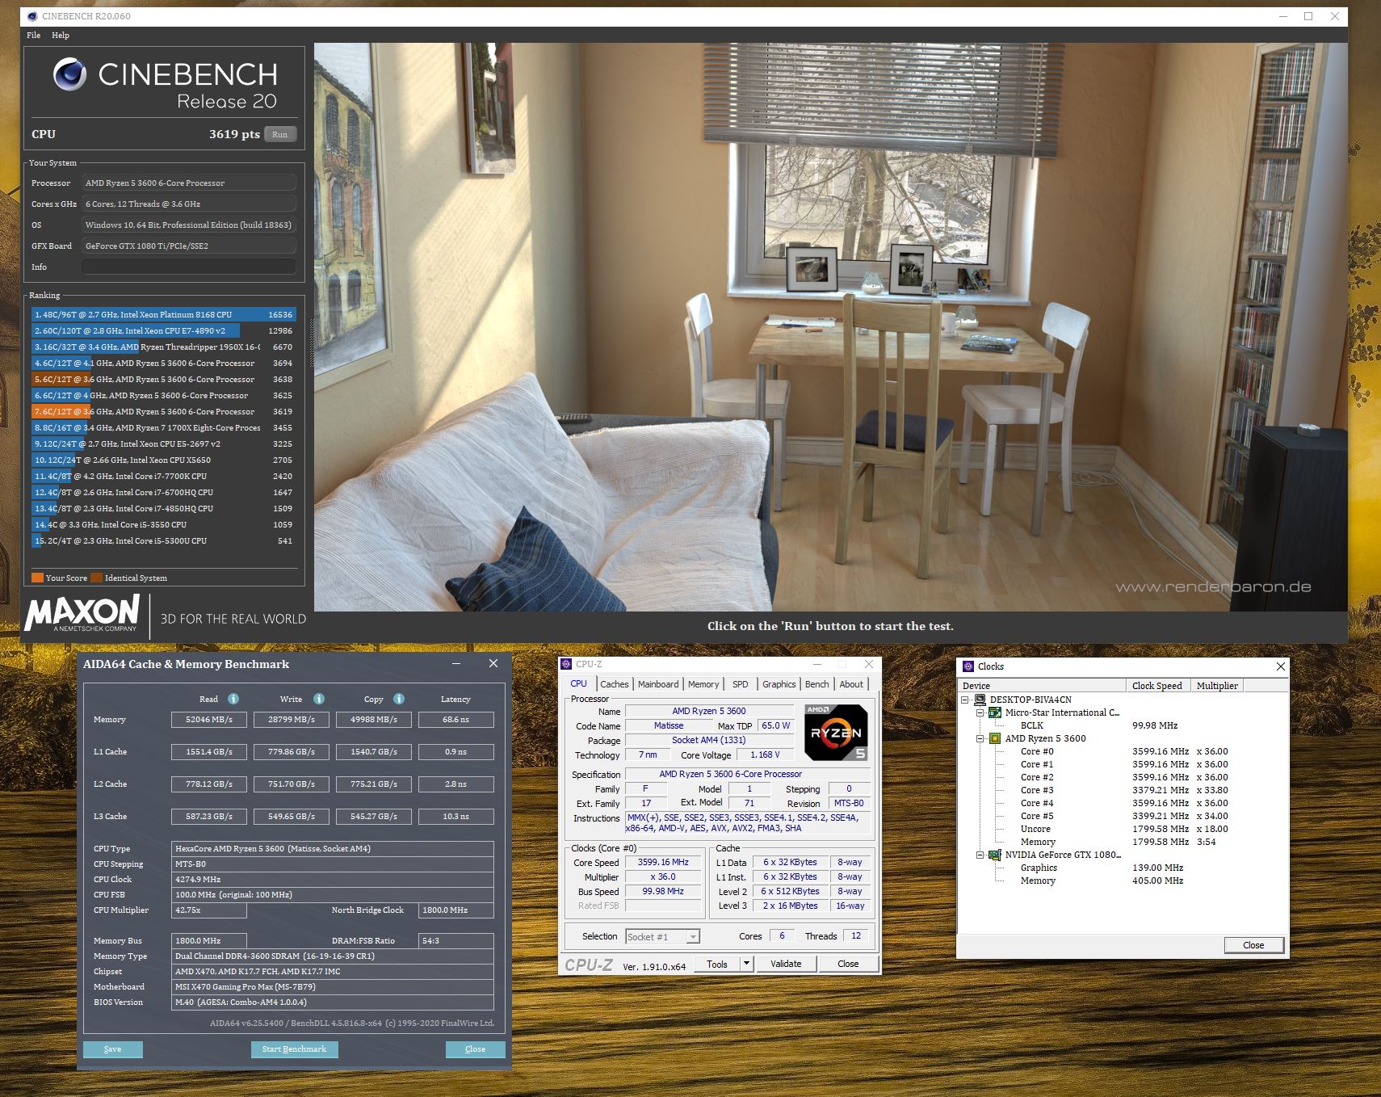The image size is (1381, 1097).
Task: Click the Device column header in Clocks
Action: (x=1043, y=686)
